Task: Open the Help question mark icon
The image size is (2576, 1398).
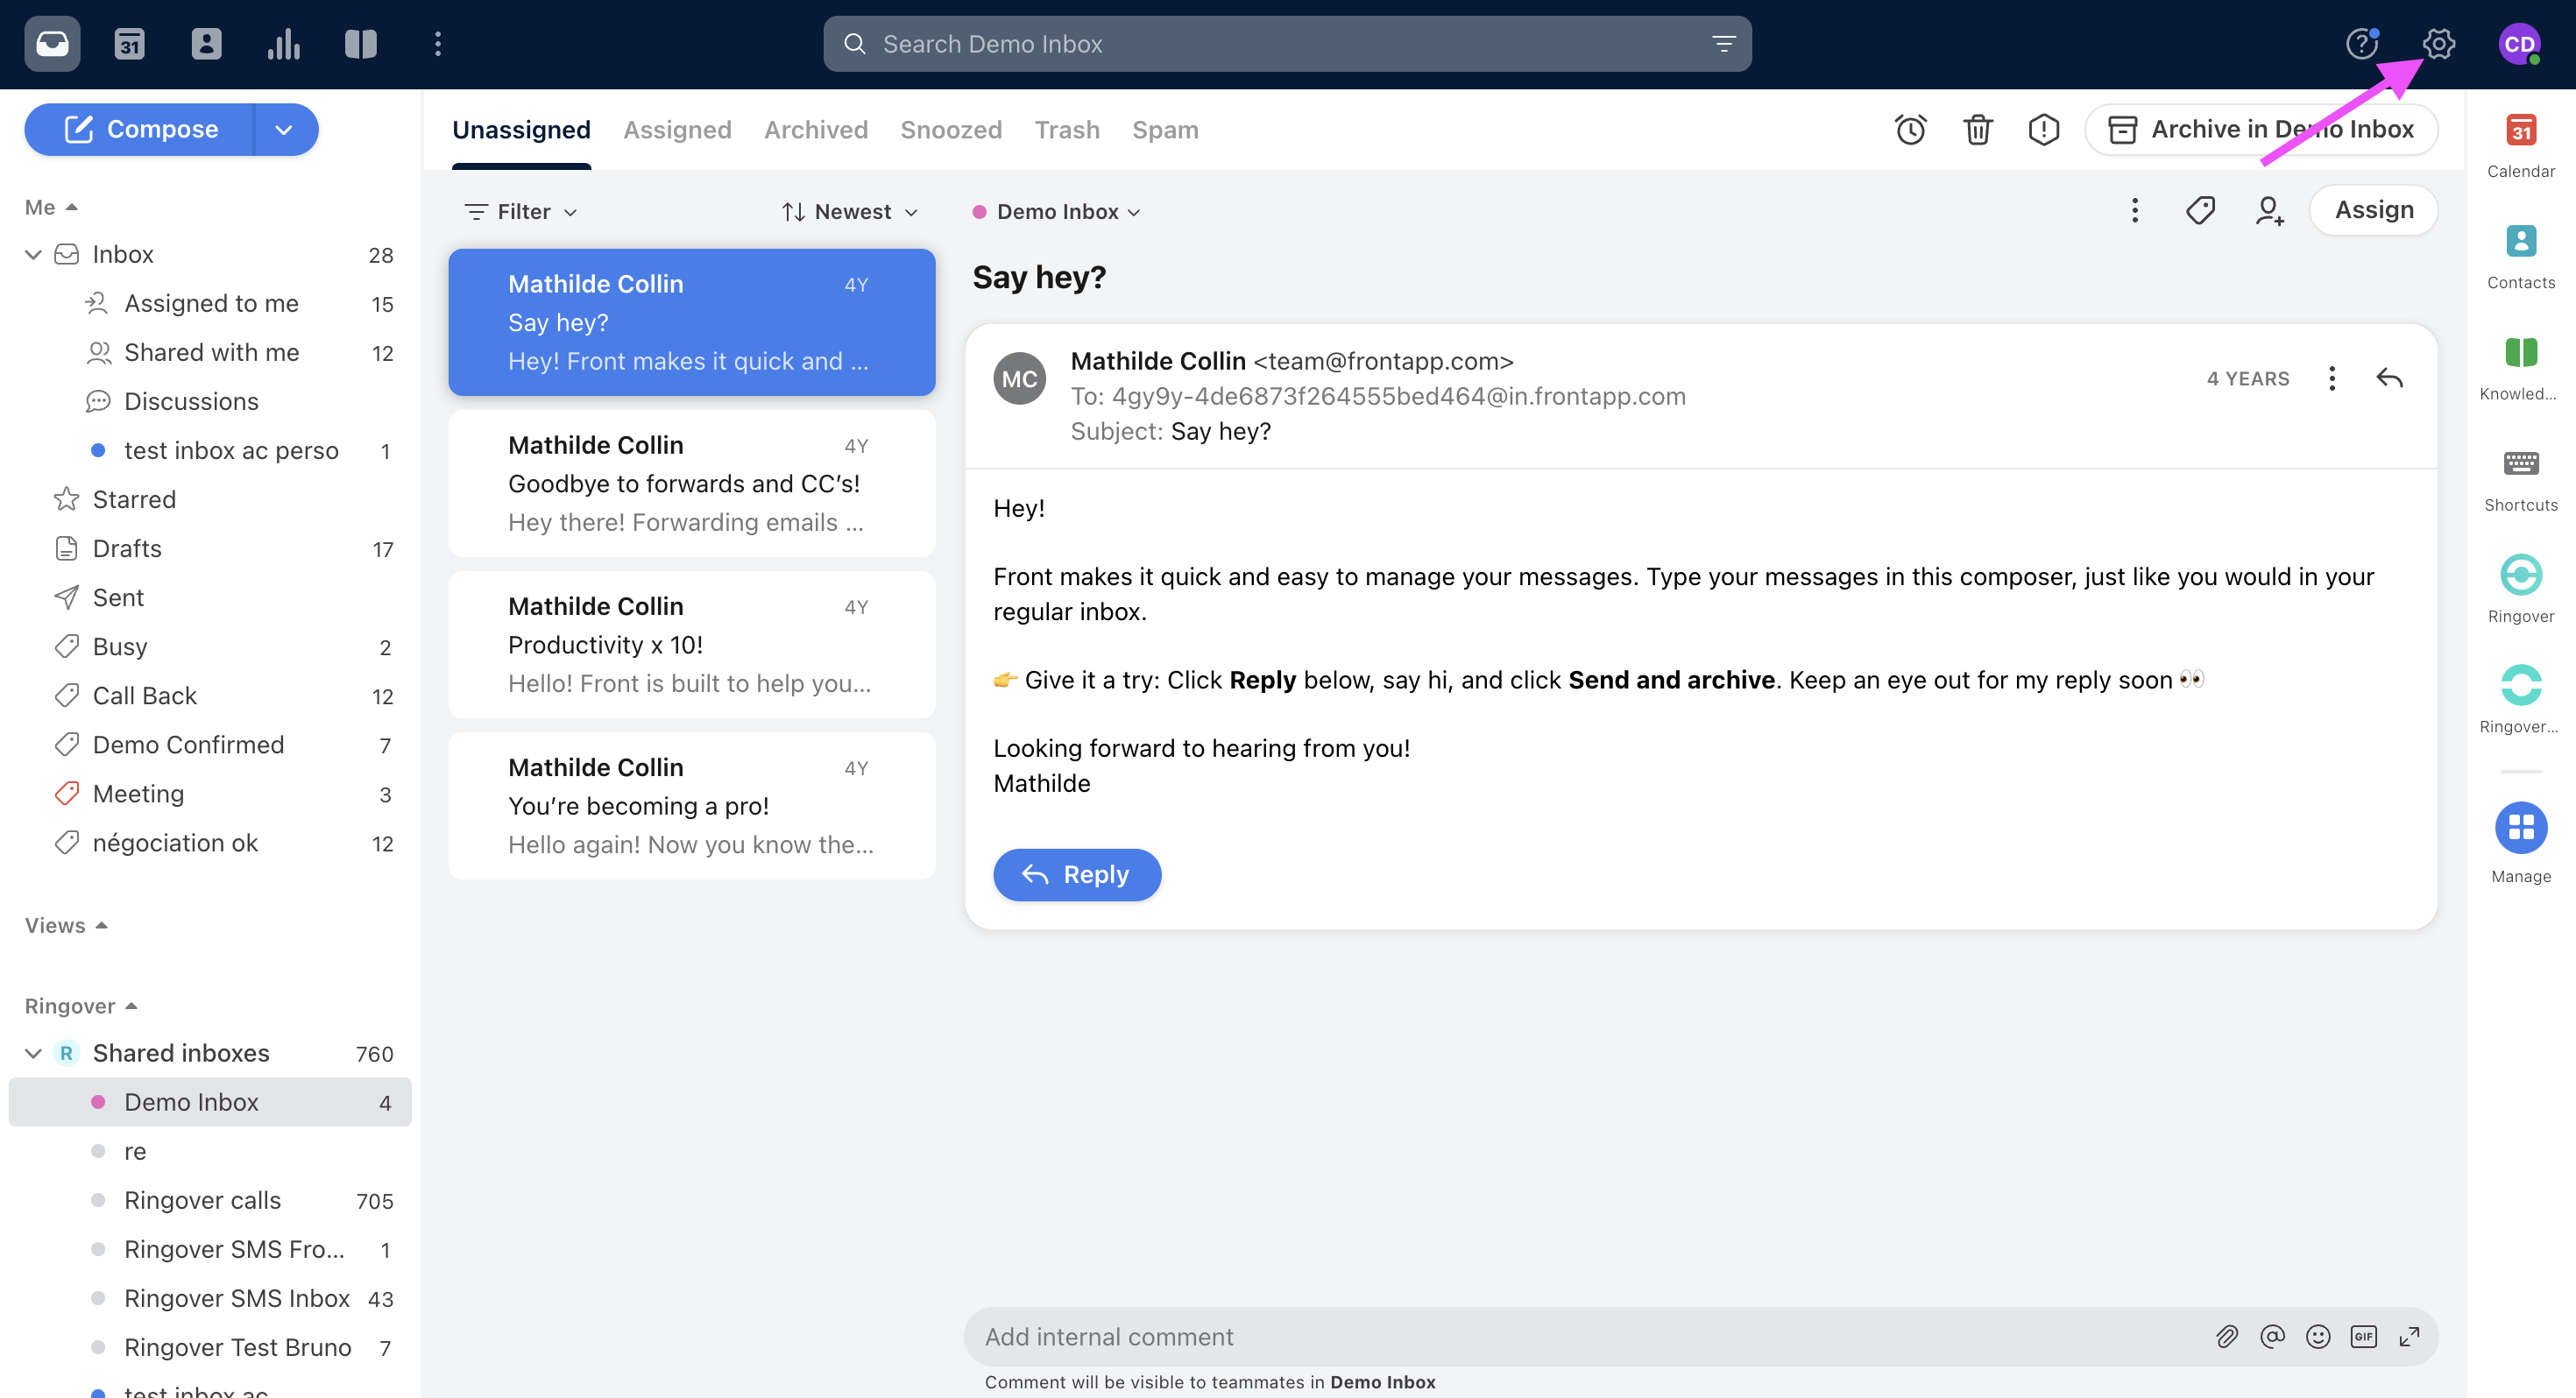Action: point(2362,44)
